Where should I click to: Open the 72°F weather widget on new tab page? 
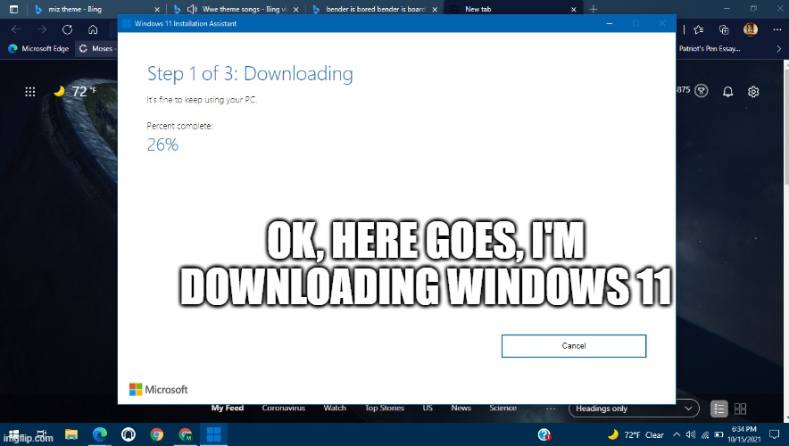(74, 92)
